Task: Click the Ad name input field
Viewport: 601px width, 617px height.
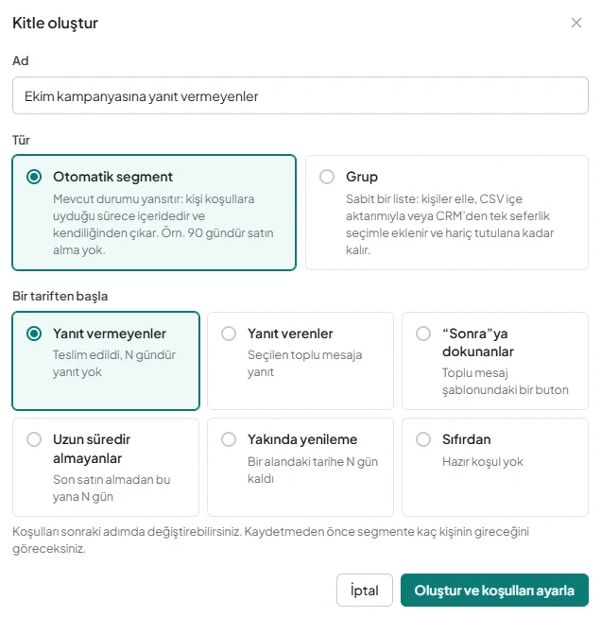Action: (300, 95)
